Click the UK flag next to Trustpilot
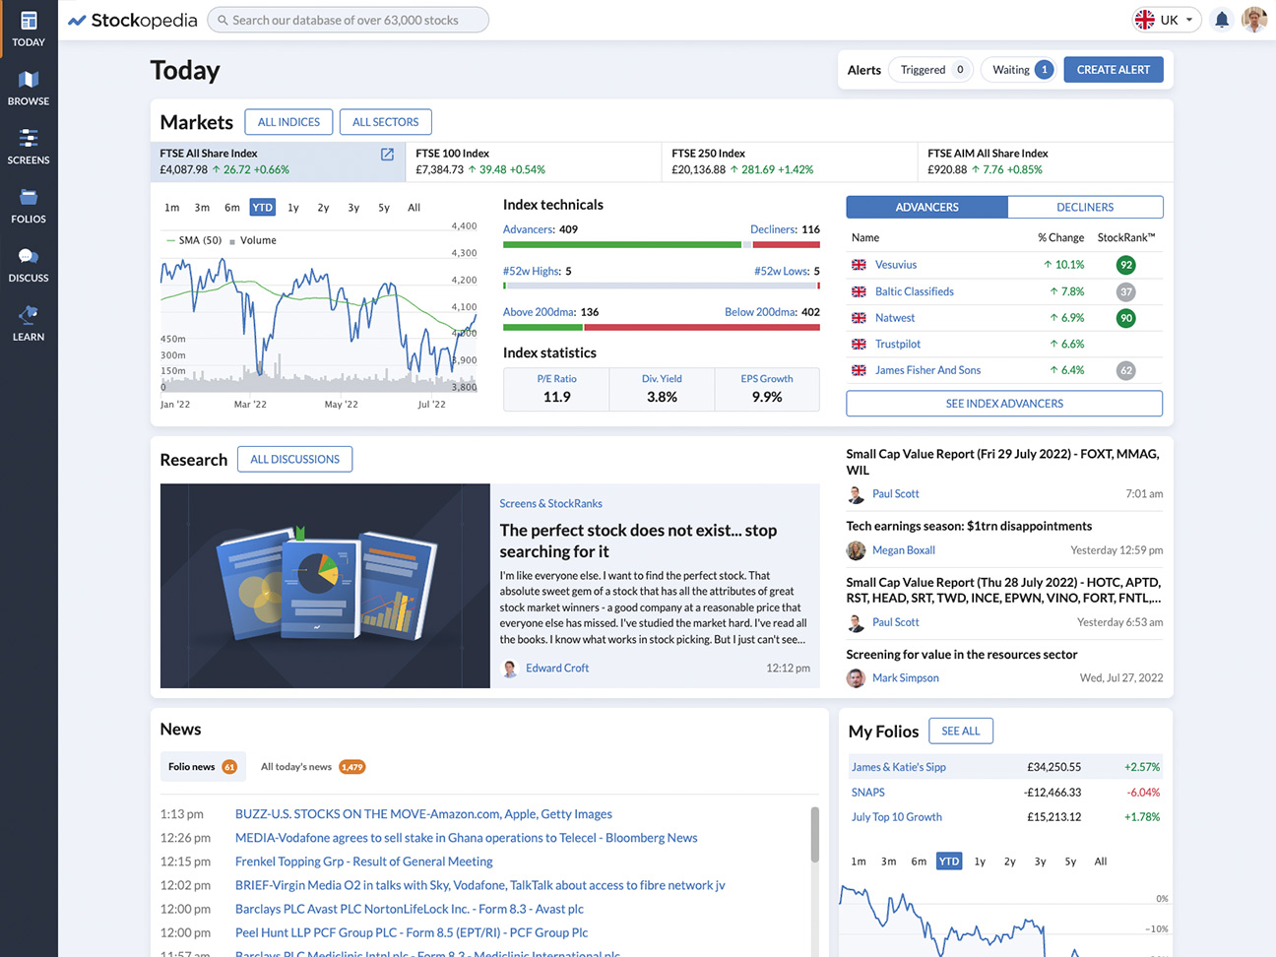 (859, 345)
